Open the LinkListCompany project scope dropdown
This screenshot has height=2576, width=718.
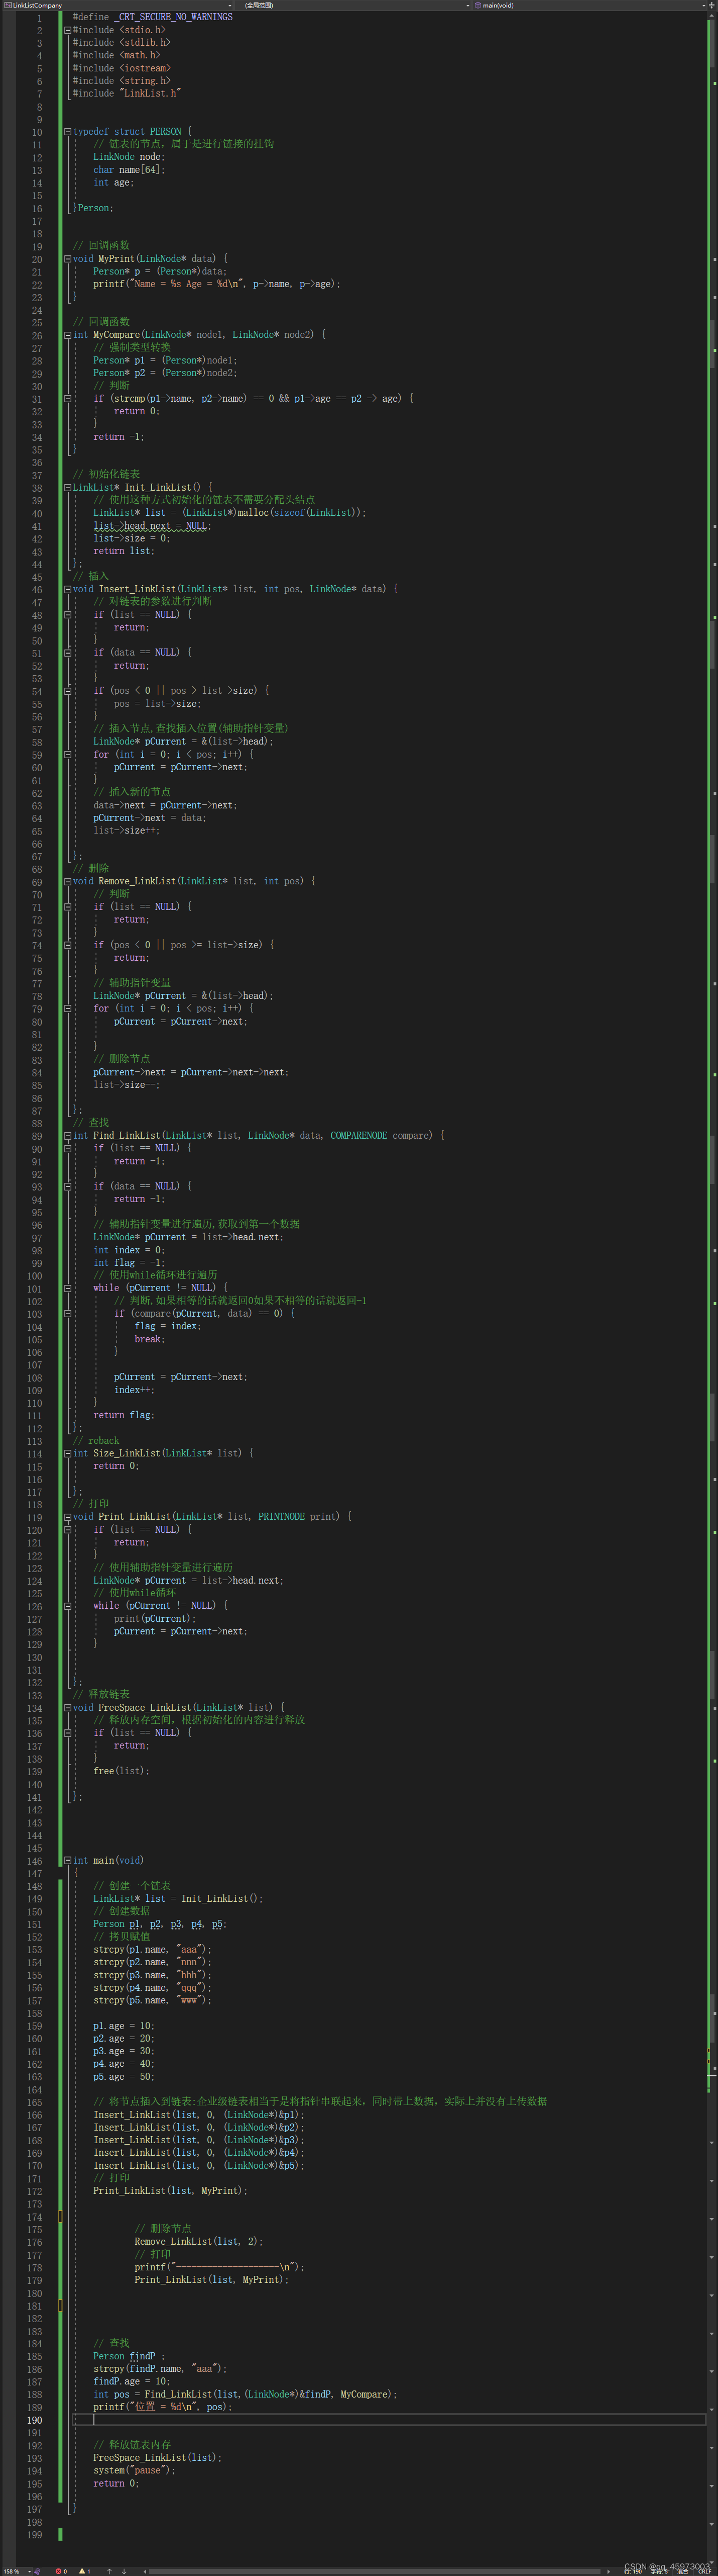119,5
